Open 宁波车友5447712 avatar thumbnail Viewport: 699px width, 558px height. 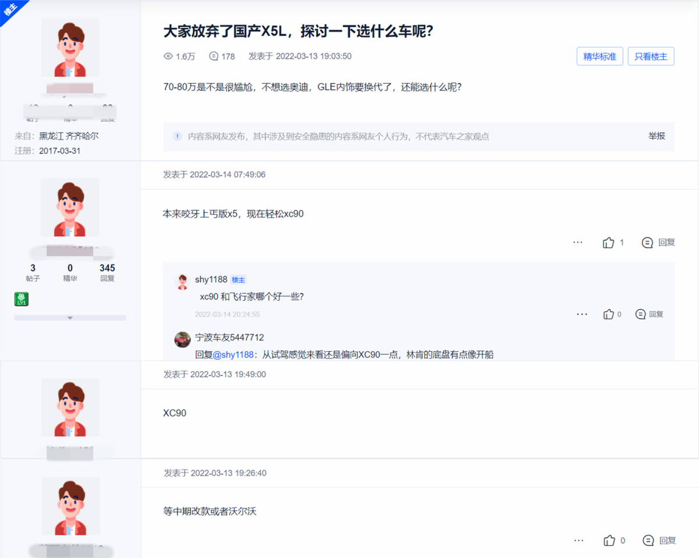point(183,339)
